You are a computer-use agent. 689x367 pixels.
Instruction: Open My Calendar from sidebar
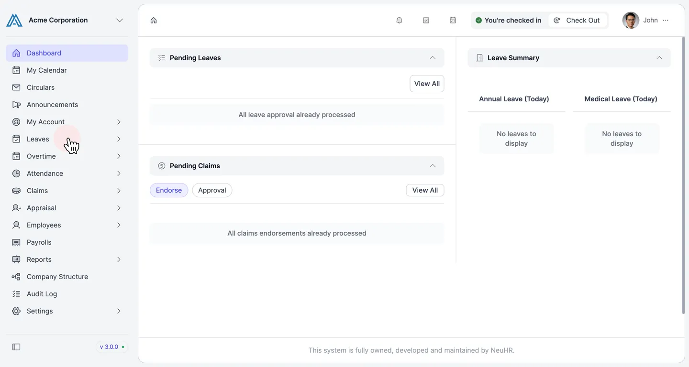(x=67, y=70)
